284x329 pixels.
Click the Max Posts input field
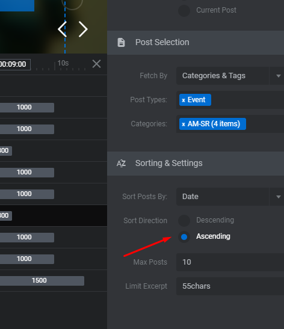click(230, 262)
